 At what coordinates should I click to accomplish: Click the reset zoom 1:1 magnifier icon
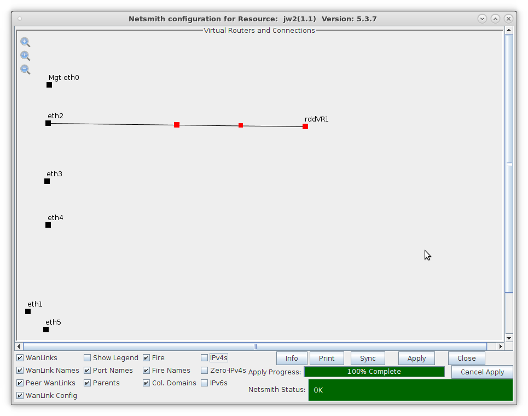coord(25,55)
